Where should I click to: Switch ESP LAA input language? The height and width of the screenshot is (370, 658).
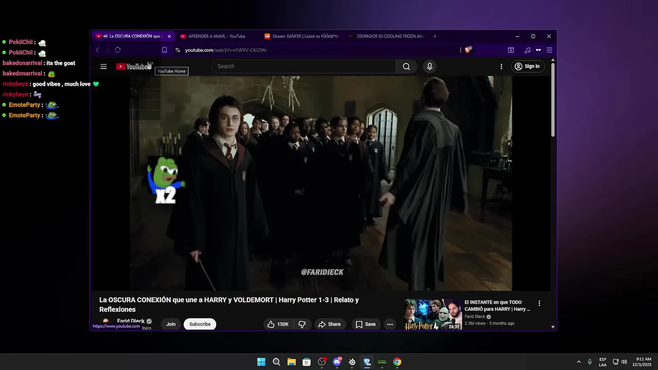point(602,362)
